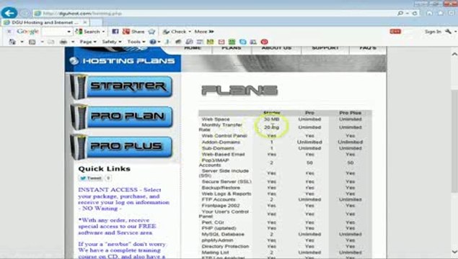The width and height of the screenshot is (458, 259).
Task: Click the vertical scrollbar up arrow
Action: pyautogui.click(x=454, y=54)
